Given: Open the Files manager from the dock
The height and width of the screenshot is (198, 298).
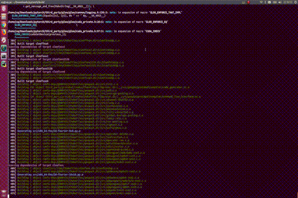Looking at the screenshot, I should click(x=4, y=17).
